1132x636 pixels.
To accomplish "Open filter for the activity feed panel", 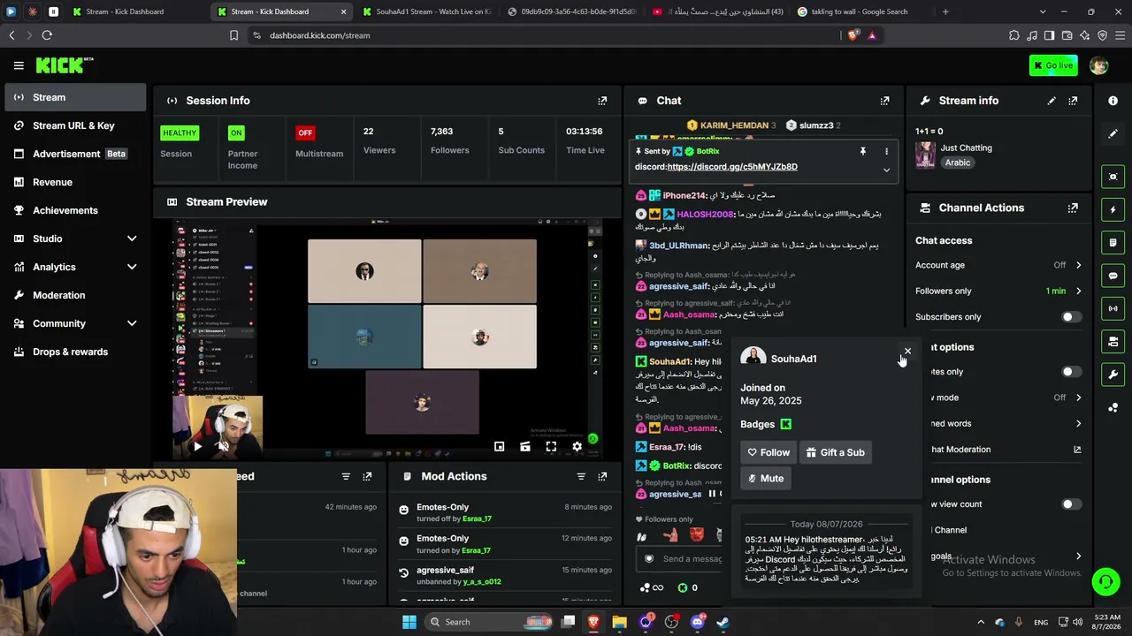I will (346, 476).
